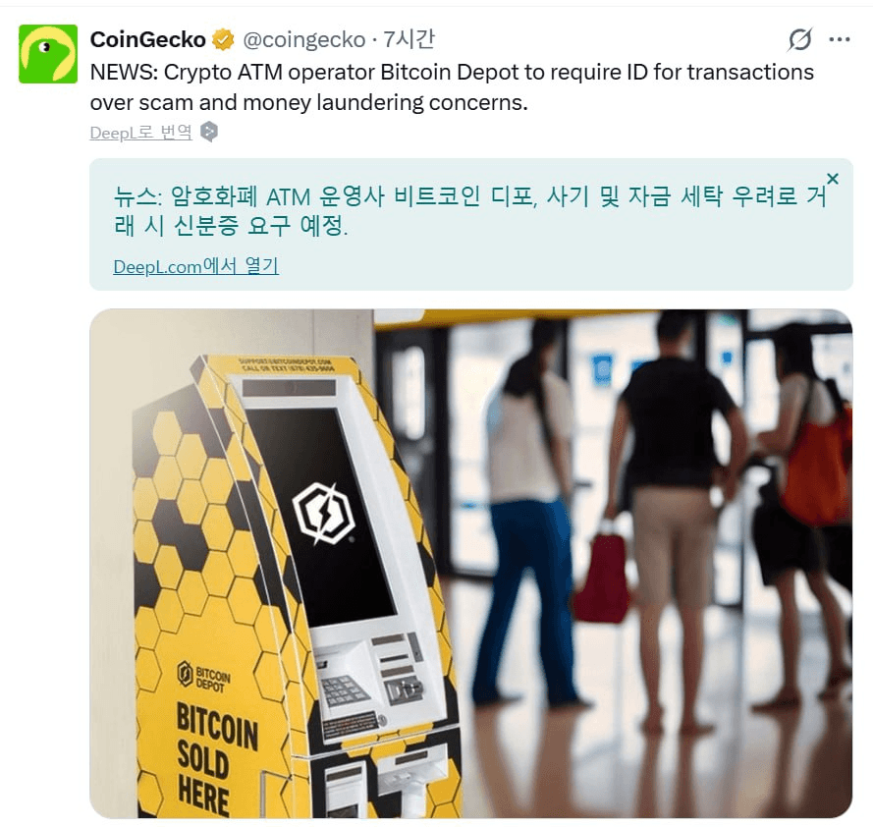
Task: Click the DeepL hexagon logo icon
Action: point(209,132)
